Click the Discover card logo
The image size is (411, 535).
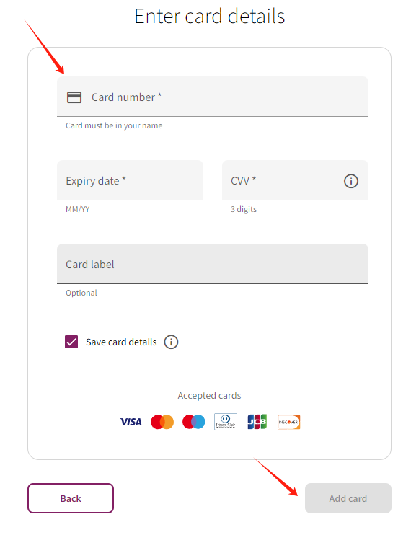pos(289,422)
